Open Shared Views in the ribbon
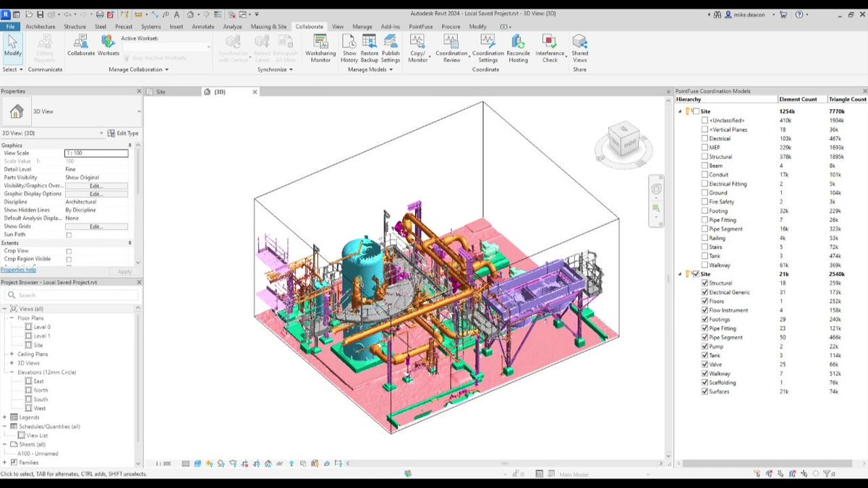 (x=579, y=48)
